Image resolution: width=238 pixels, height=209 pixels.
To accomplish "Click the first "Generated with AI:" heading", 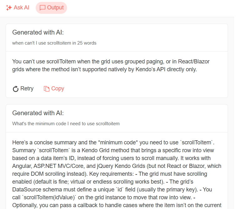I will tap(37, 32).
